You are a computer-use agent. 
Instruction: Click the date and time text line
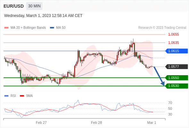click(x=43, y=16)
